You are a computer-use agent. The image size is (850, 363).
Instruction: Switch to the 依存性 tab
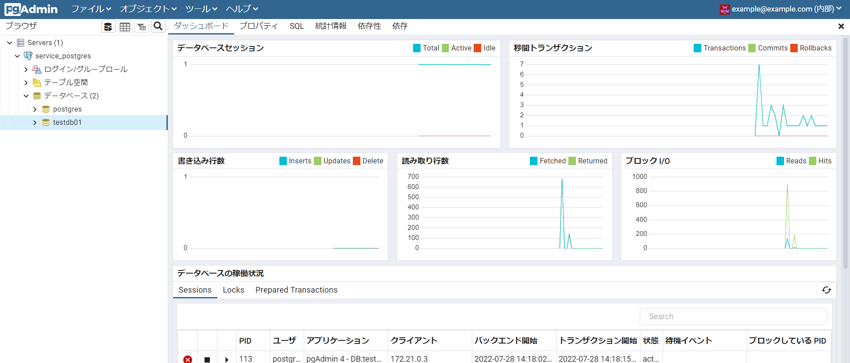point(369,26)
